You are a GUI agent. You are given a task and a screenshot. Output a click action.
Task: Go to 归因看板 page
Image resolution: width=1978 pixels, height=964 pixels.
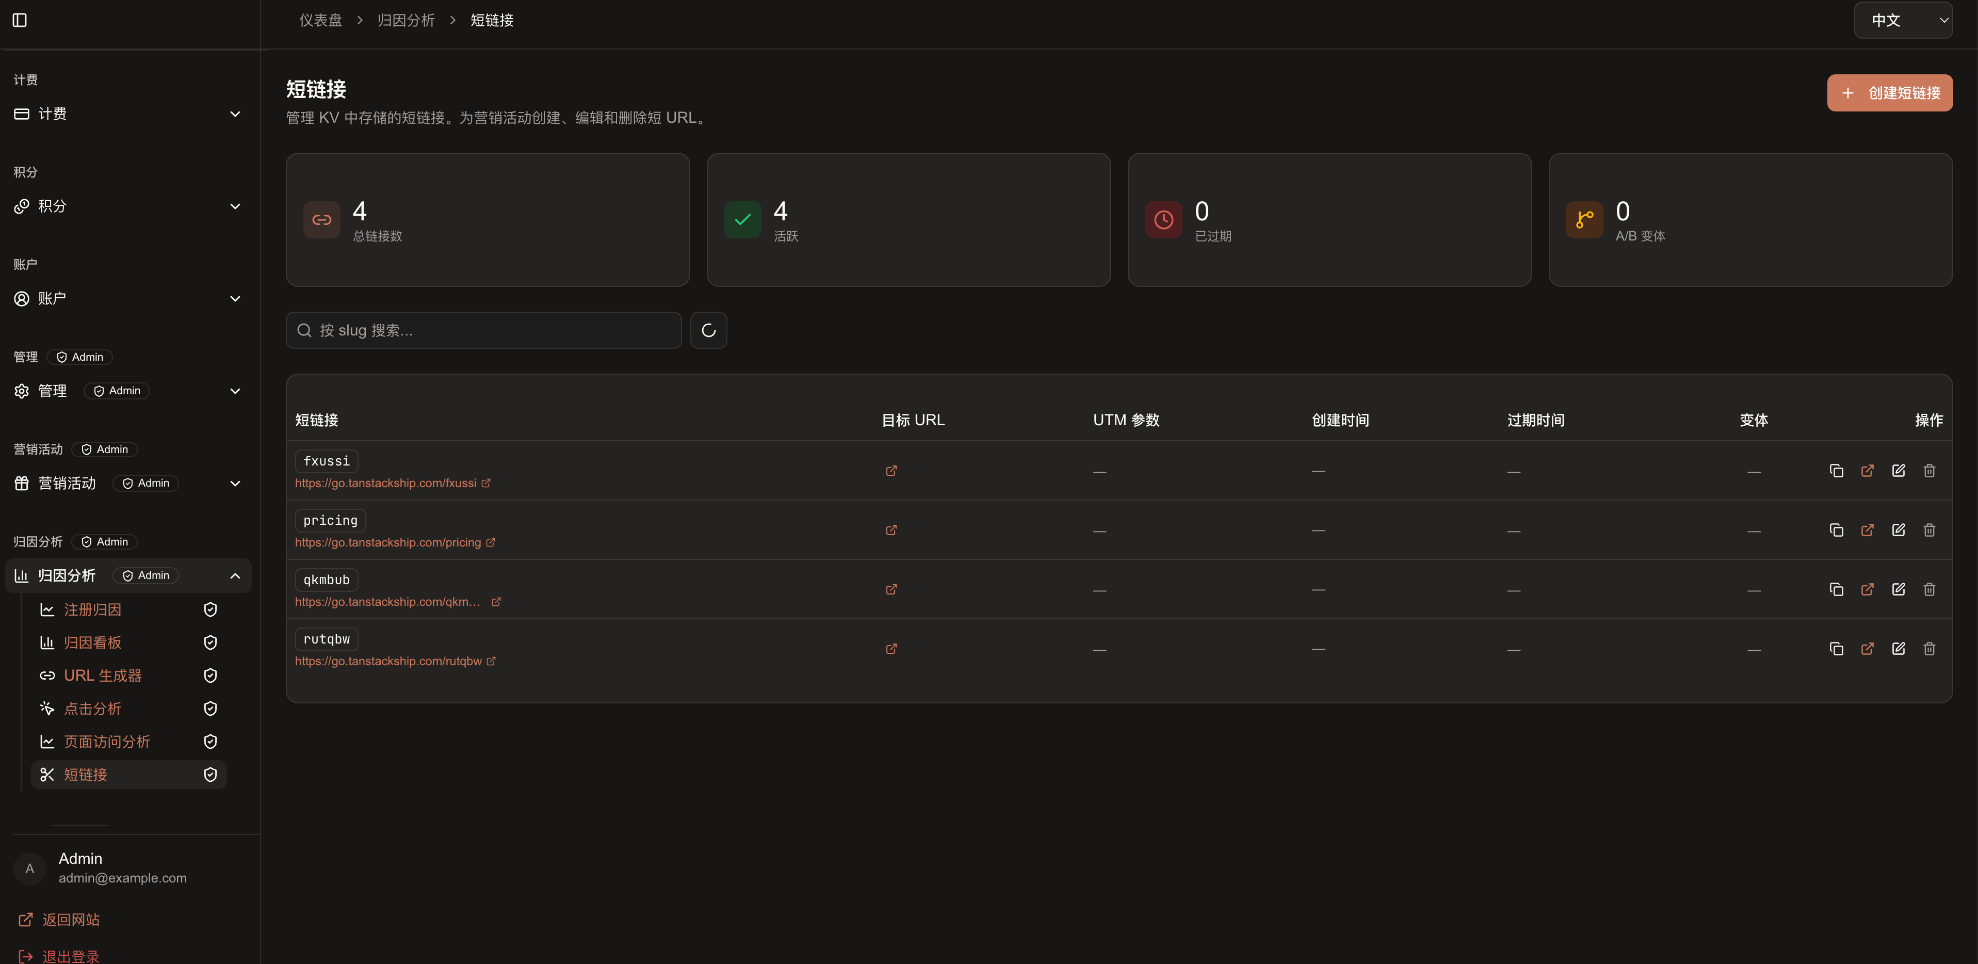[128, 642]
